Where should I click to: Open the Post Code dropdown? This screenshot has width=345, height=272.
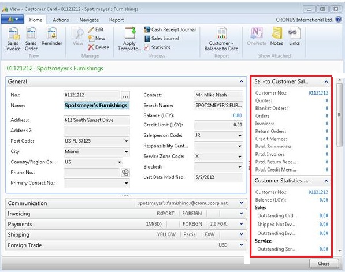coord(127,141)
